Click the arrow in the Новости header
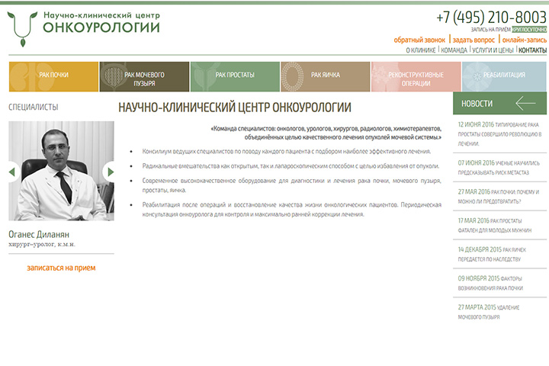 (525, 104)
